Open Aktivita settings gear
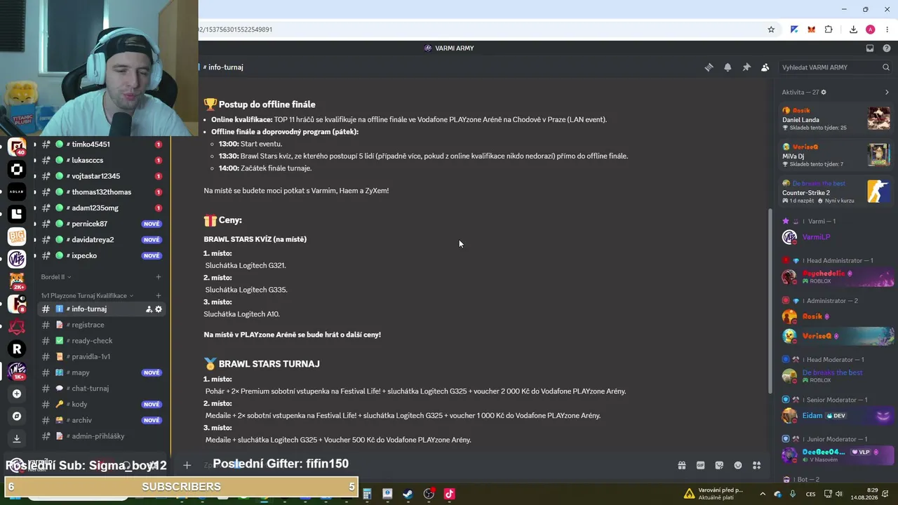 click(x=824, y=92)
